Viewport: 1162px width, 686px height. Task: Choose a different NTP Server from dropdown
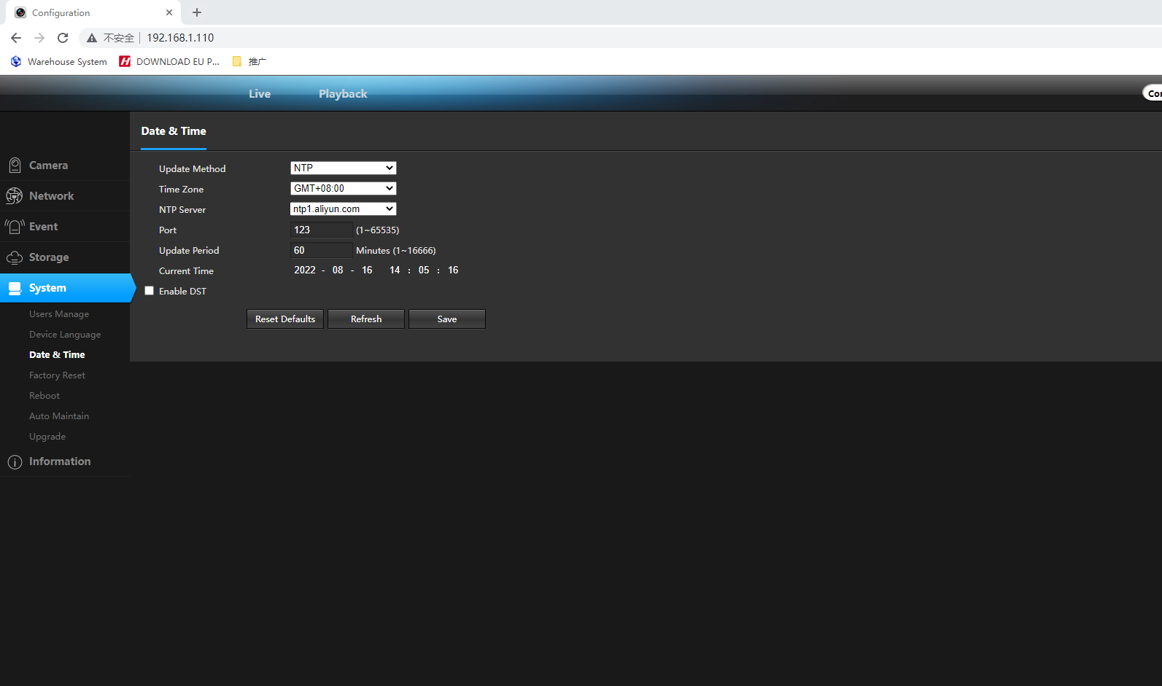pyautogui.click(x=343, y=209)
